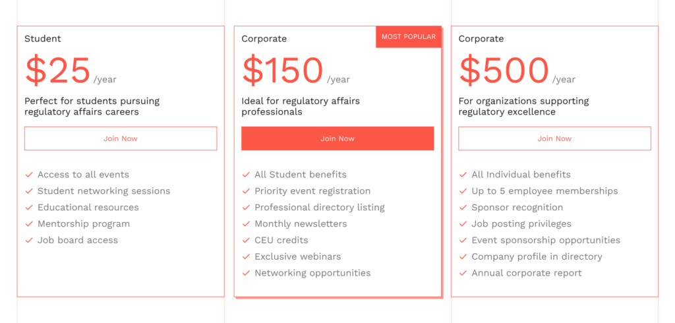Click checkmark beside Job board access
This screenshot has width=675, height=323.
point(29,241)
